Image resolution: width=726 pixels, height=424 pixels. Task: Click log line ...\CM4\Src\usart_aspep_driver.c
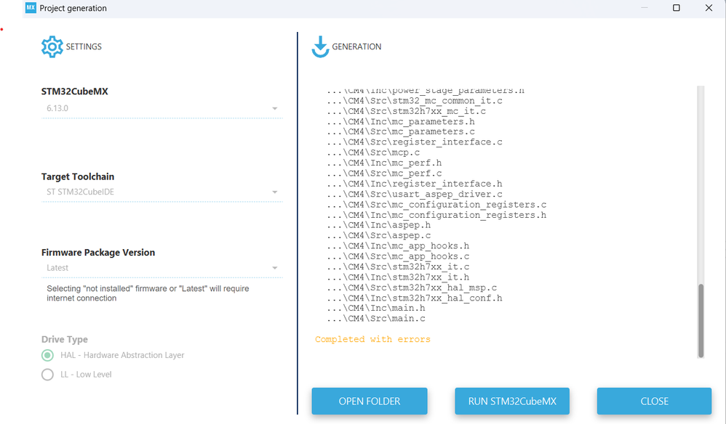click(x=415, y=195)
